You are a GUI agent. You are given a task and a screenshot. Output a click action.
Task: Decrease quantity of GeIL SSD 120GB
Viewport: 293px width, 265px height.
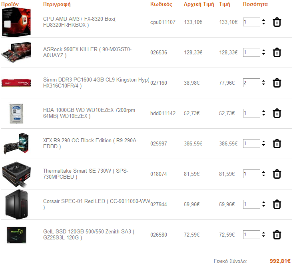[263, 236]
